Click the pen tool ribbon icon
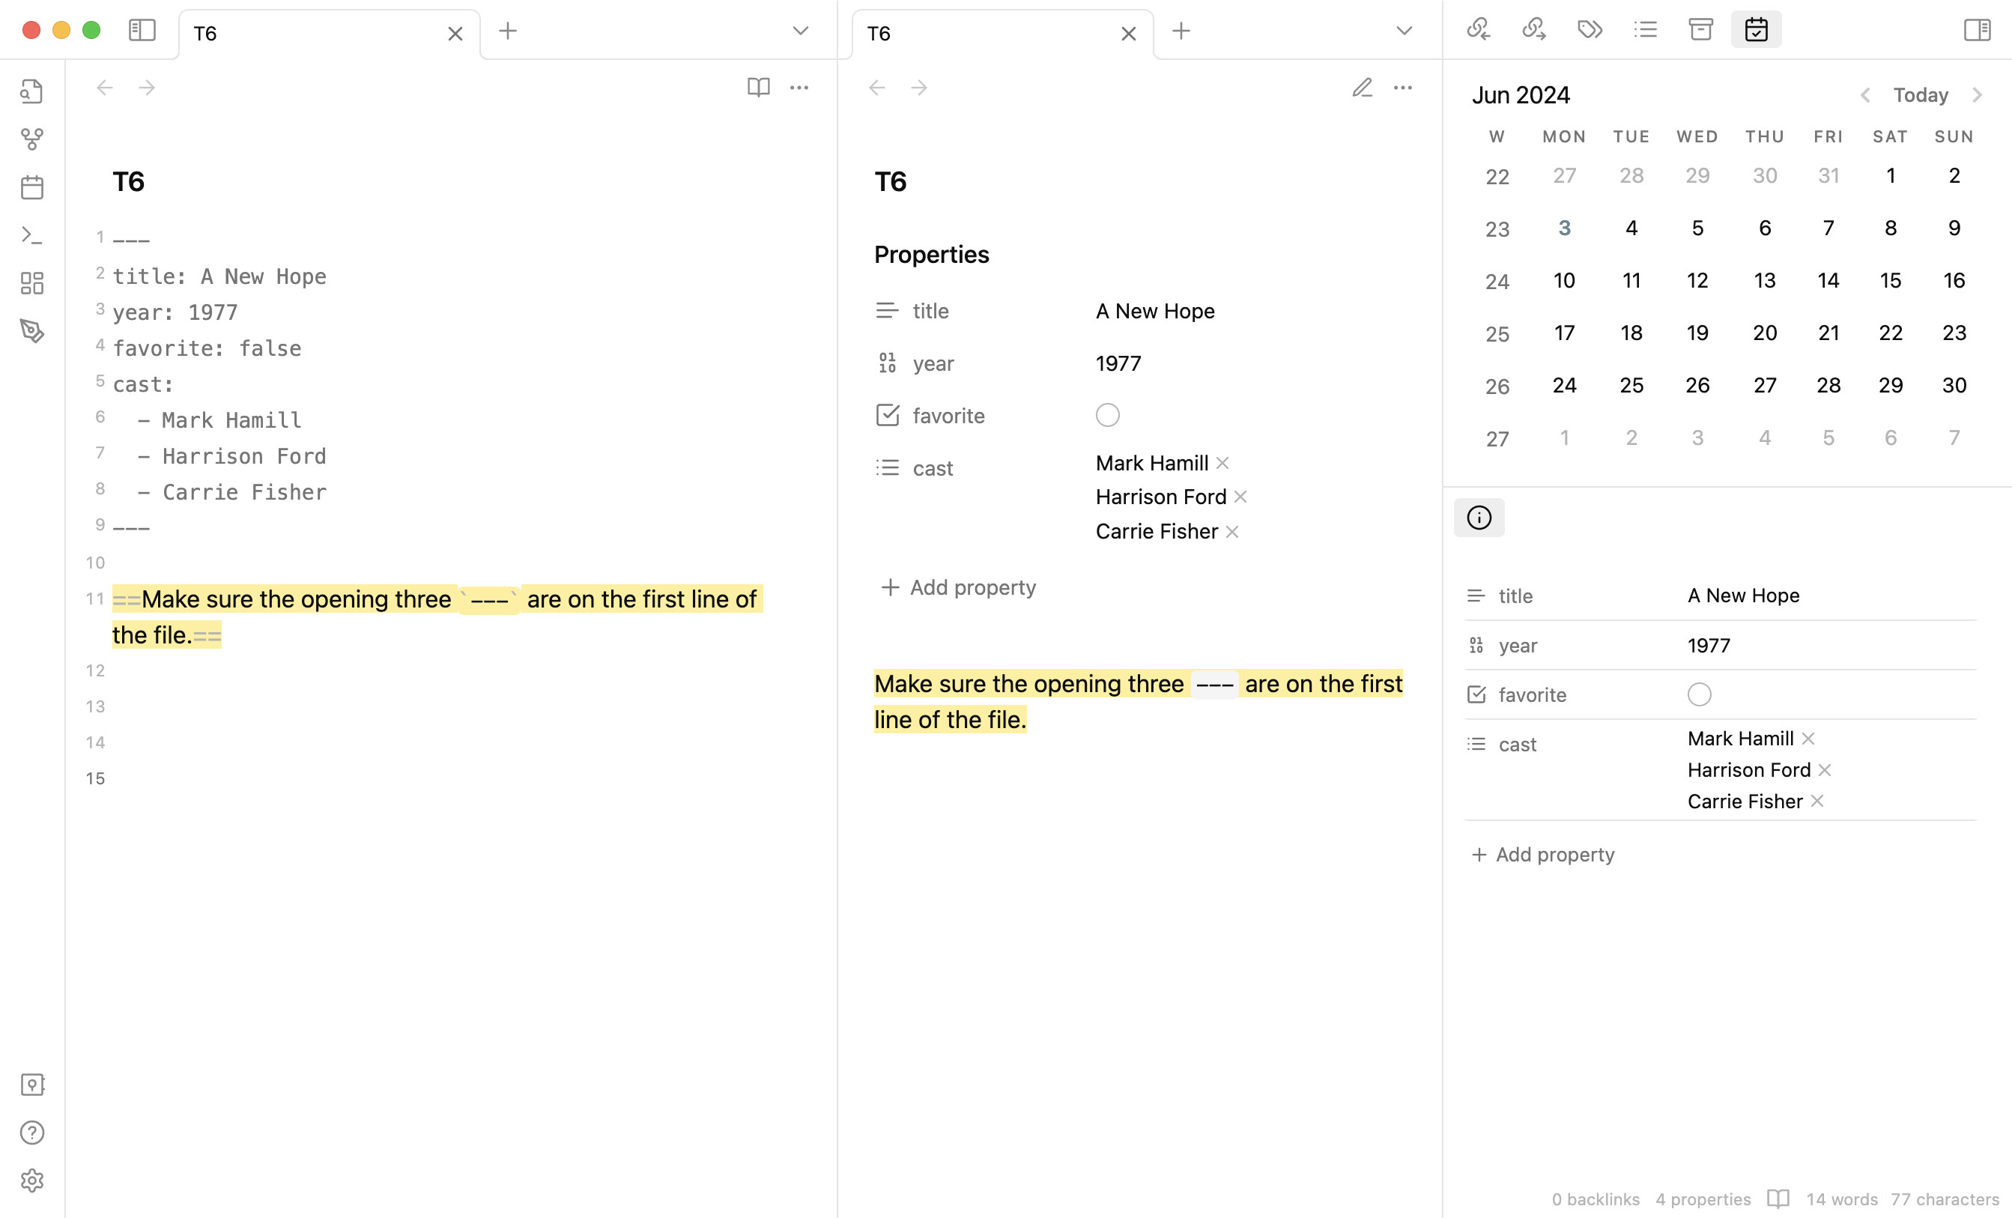 point(32,330)
